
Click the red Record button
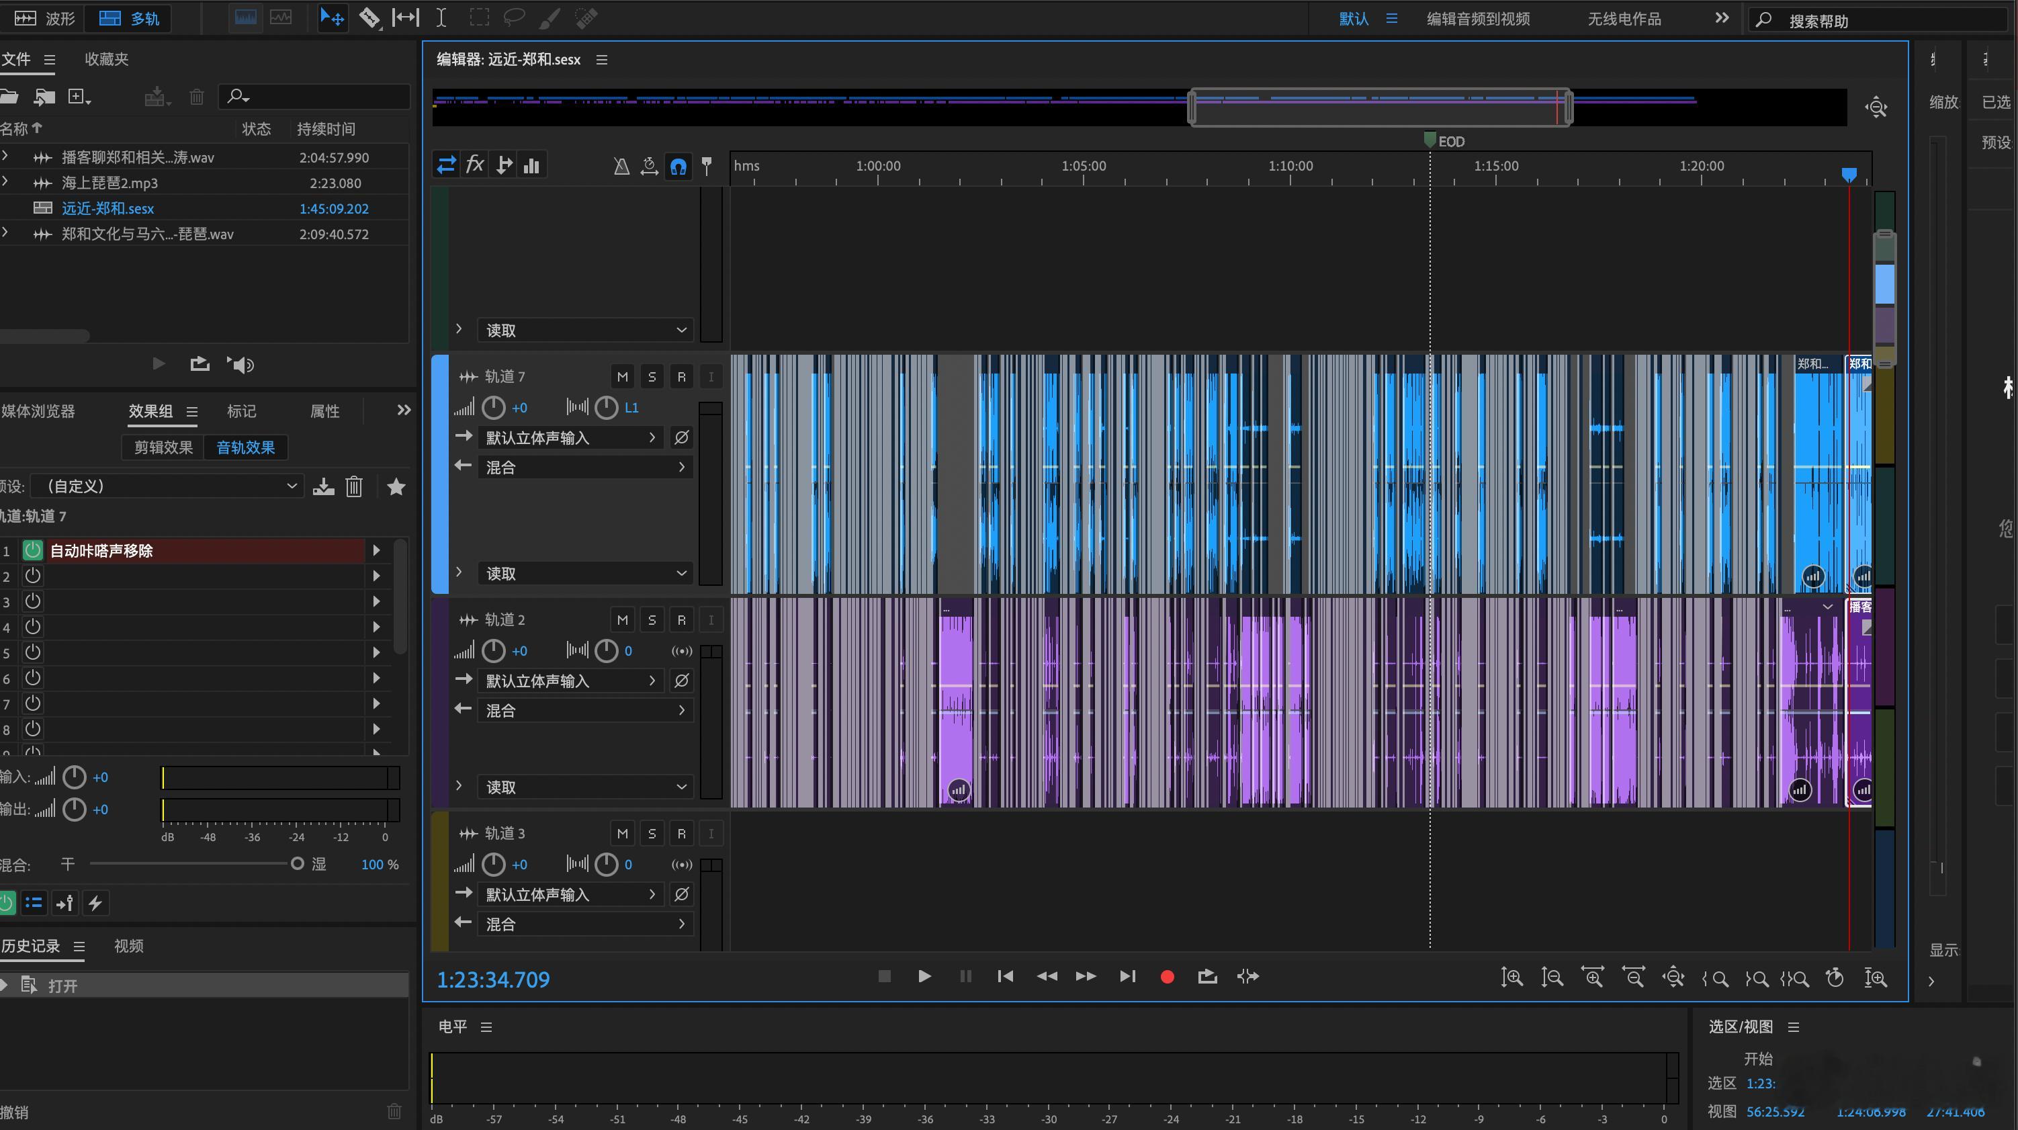(x=1166, y=976)
